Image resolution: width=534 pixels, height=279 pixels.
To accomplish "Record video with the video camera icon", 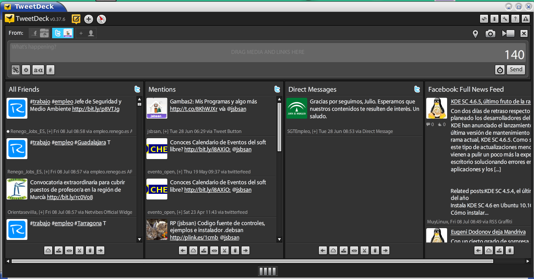I will tap(508, 33).
